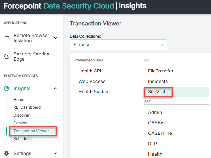211x158 pixels.
Task: Pick the DLP data collection
Action: click(x=152, y=144)
